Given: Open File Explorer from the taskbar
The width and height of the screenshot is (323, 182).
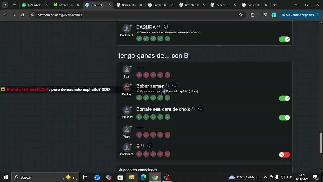Looking at the screenshot, I should coord(132,177).
